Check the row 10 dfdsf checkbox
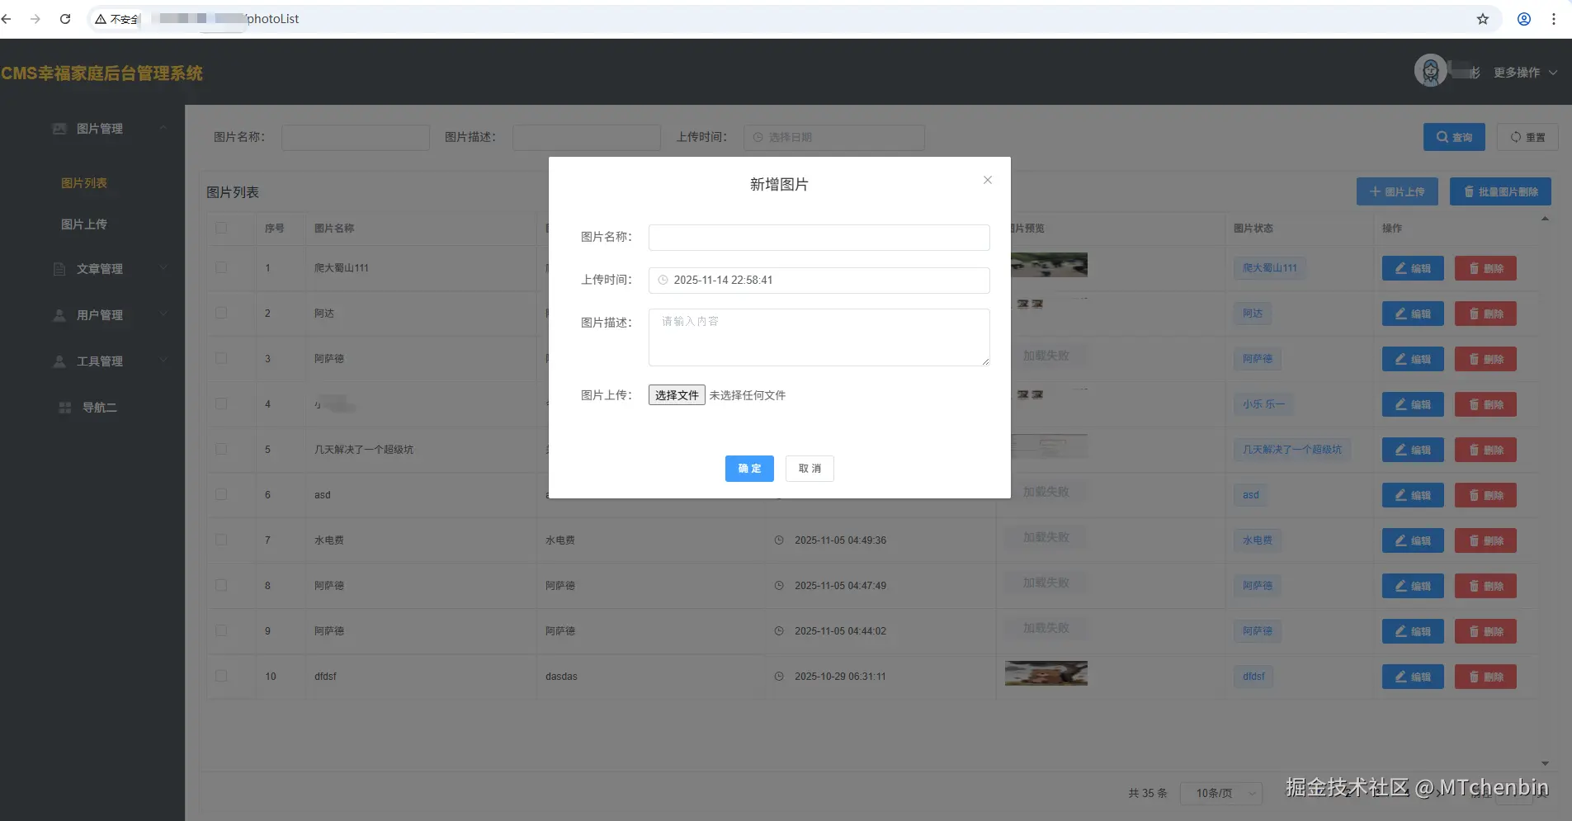 [221, 676]
